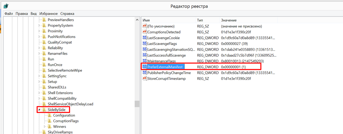
Task: Expand the Shell Extensions key
Action: click(x=39, y=93)
